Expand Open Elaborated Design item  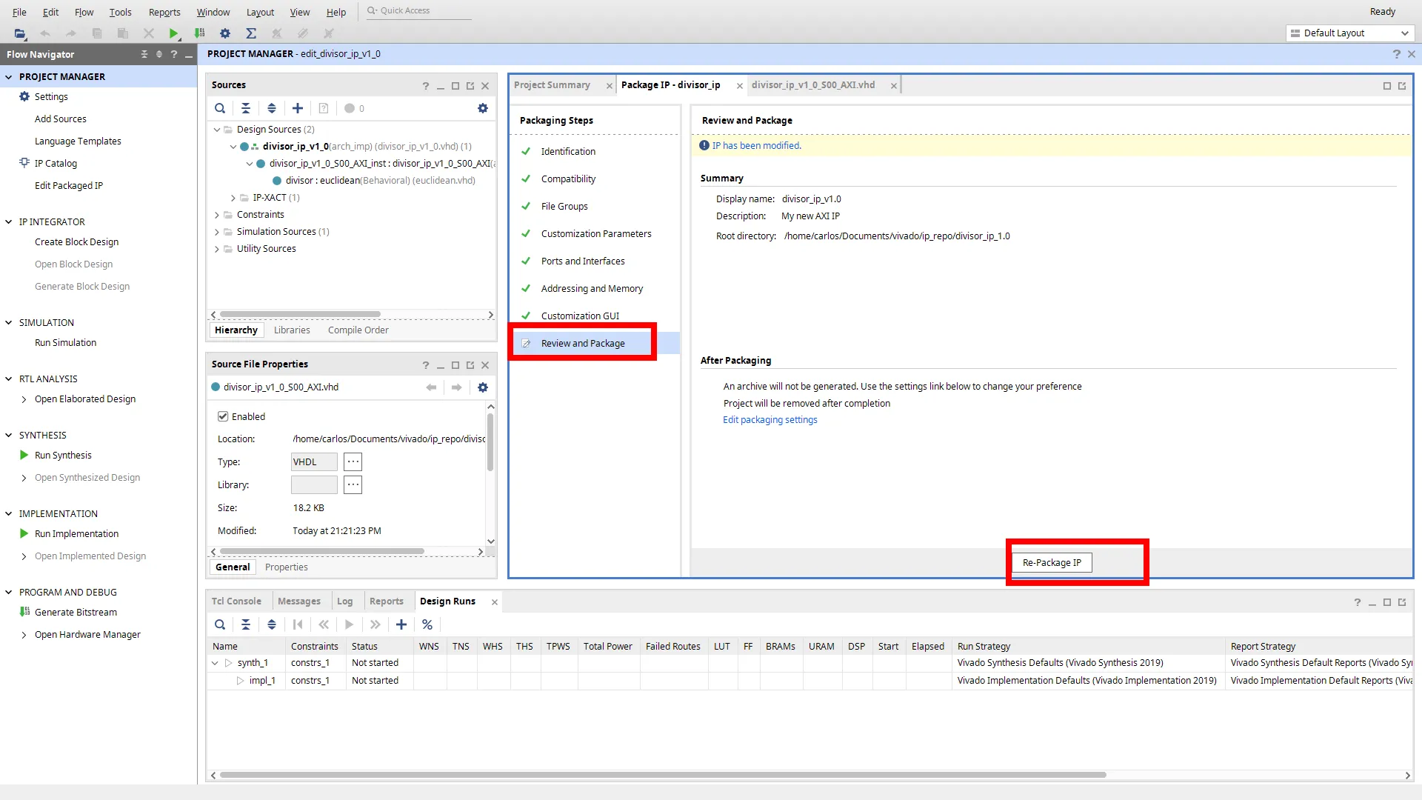(24, 399)
